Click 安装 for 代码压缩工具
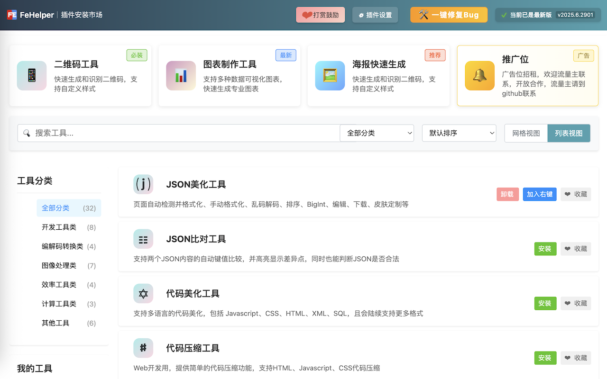 pos(545,358)
